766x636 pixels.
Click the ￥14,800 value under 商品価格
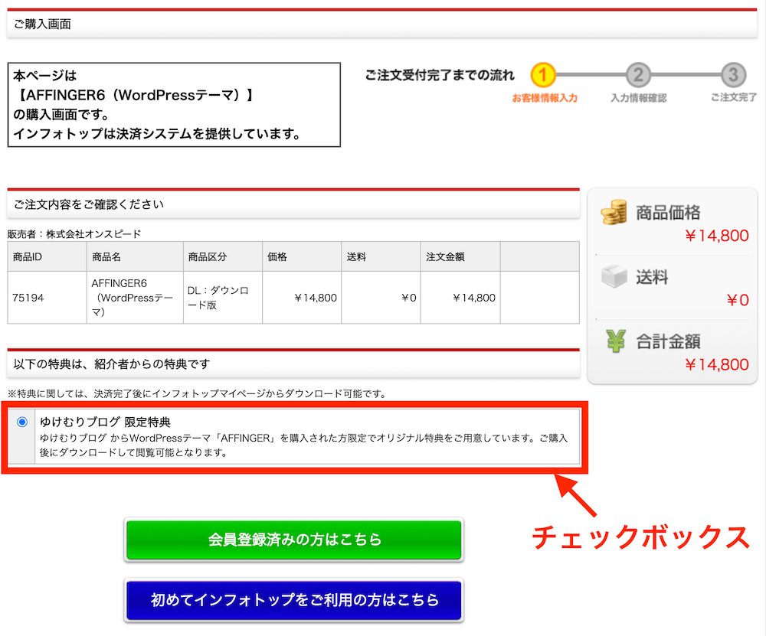pyautogui.click(x=717, y=236)
